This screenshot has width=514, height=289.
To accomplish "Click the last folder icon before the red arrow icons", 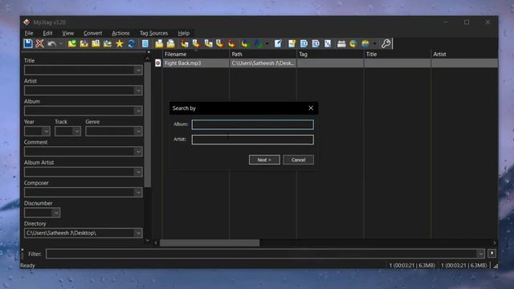I will pyautogui.click(x=171, y=43).
